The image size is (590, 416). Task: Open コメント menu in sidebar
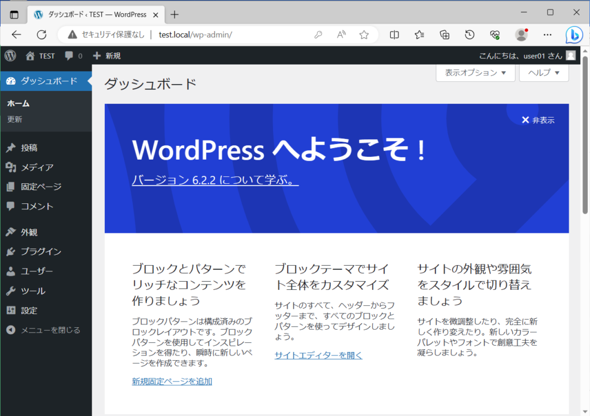tap(46, 206)
